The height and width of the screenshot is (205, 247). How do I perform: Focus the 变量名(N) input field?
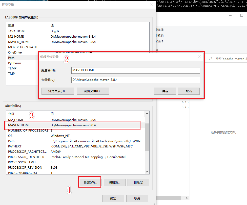coord(135,70)
